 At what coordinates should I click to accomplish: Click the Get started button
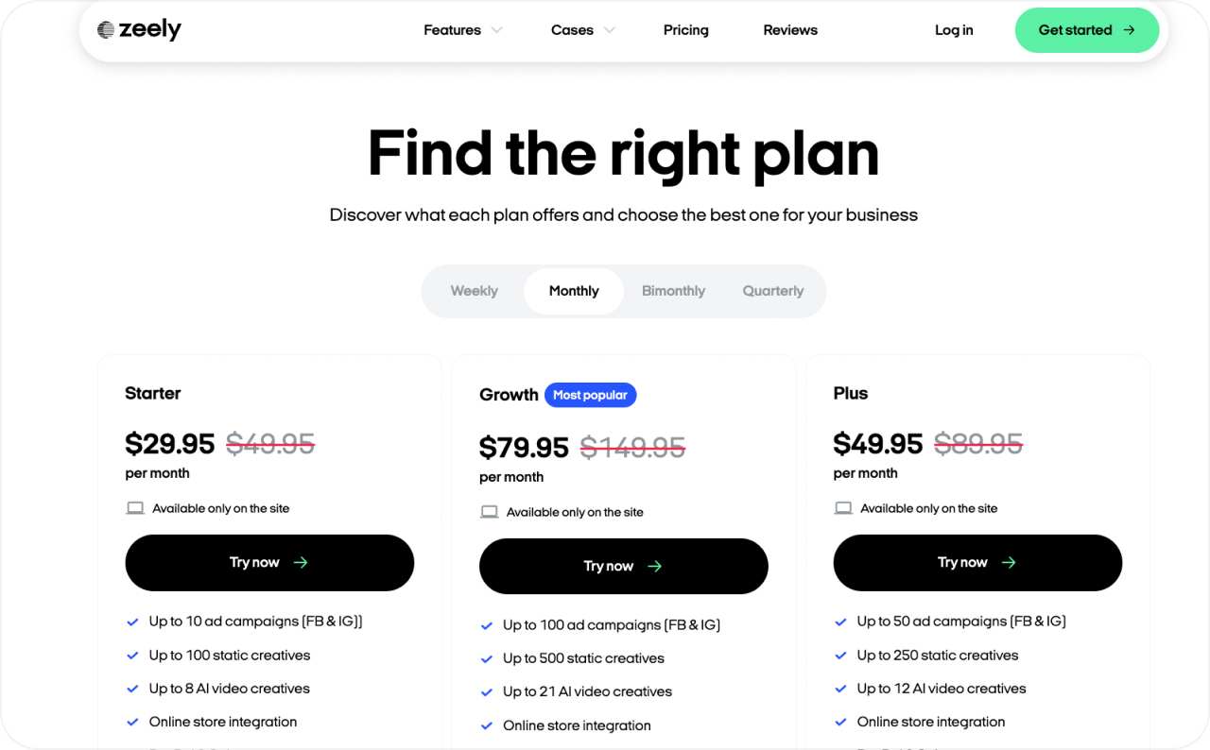[1087, 29]
